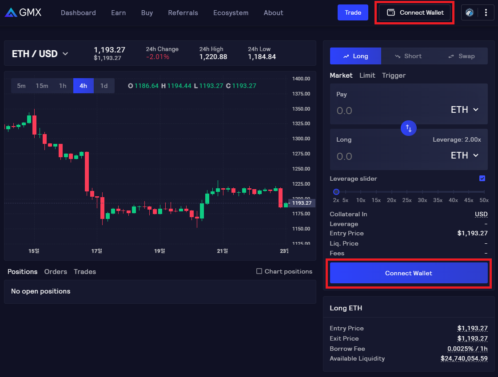The image size is (498, 377).
Task: Click the No open positions message
Action: pos(41,291)
